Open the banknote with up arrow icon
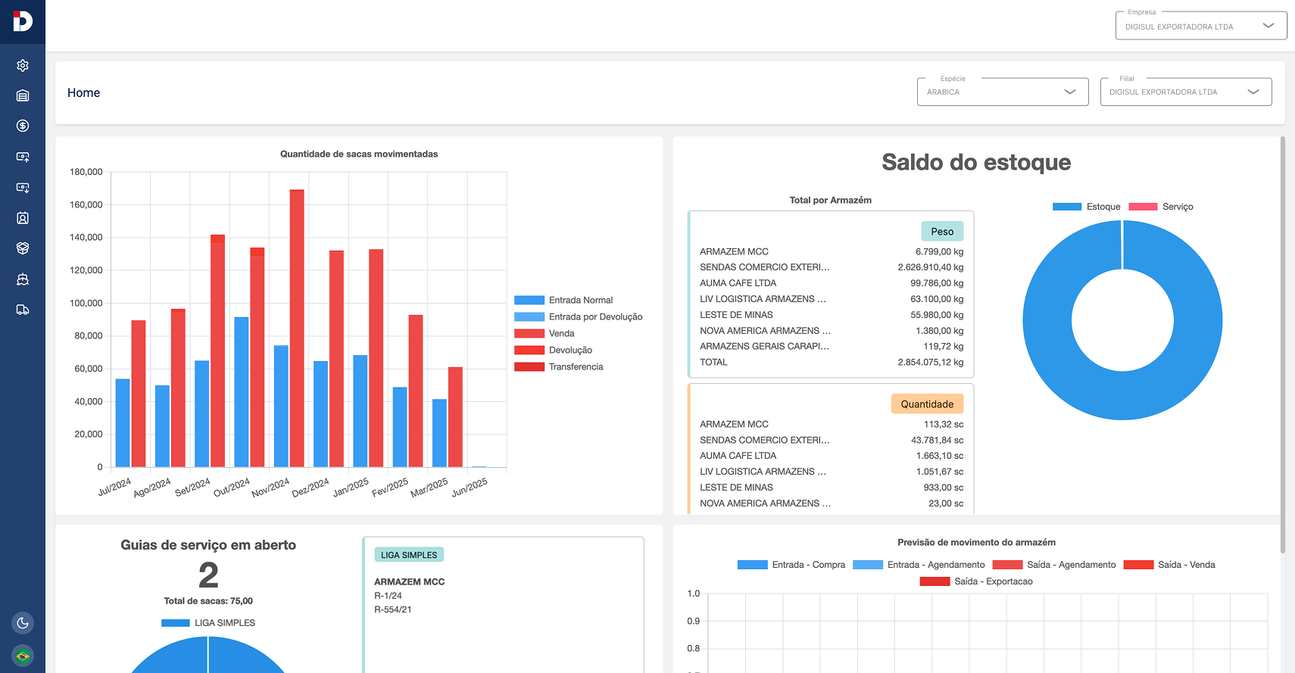 pos(23,157)
